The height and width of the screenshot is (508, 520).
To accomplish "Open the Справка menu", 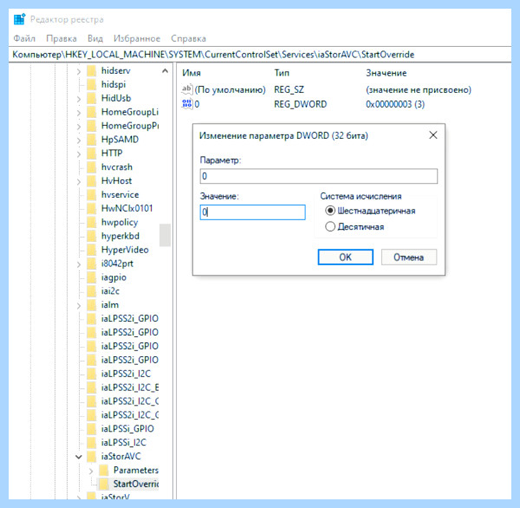I will tap(188, 38).
